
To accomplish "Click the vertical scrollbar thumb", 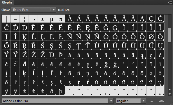I will [169, 35].
